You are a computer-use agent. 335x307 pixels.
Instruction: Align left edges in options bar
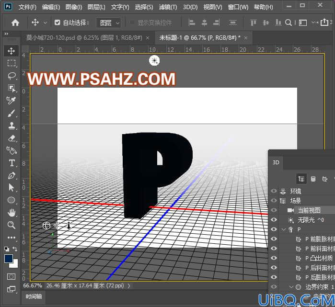[192, 23]
